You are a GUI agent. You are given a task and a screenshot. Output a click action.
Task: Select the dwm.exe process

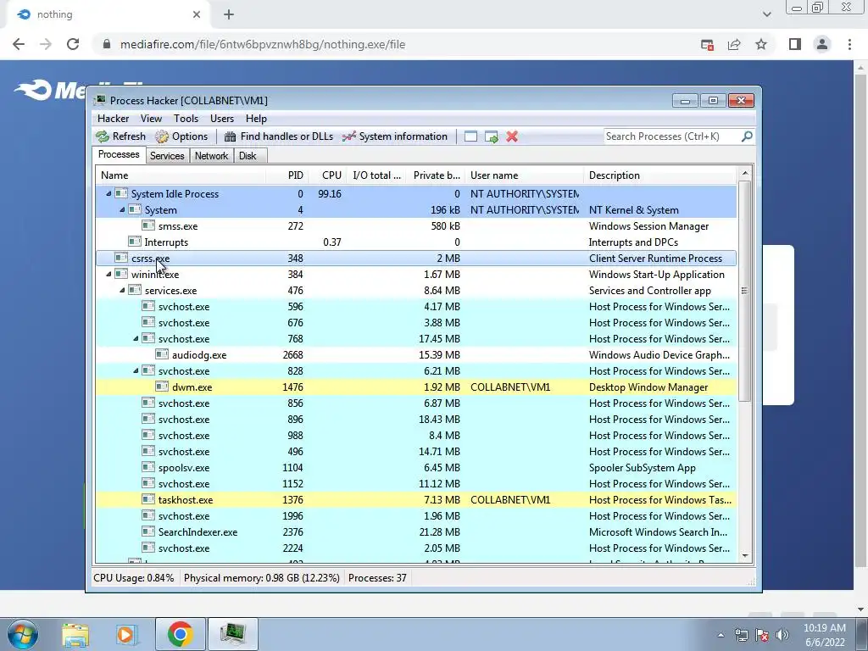416,387
